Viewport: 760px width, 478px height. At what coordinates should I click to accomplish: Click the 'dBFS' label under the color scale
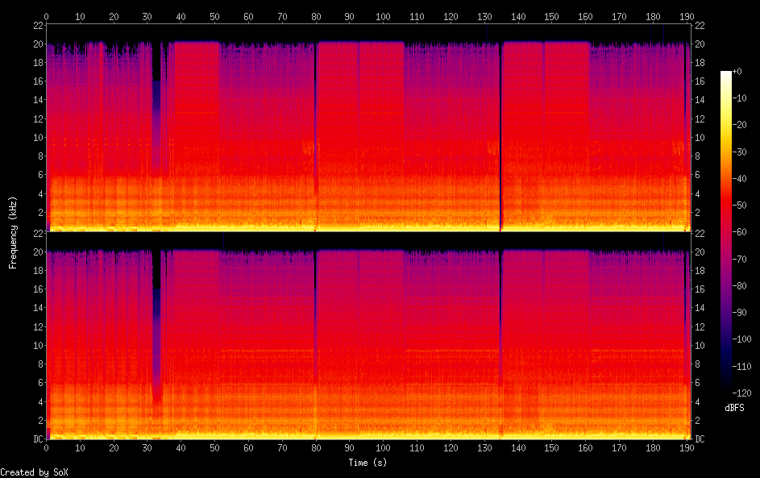[734, 408]
